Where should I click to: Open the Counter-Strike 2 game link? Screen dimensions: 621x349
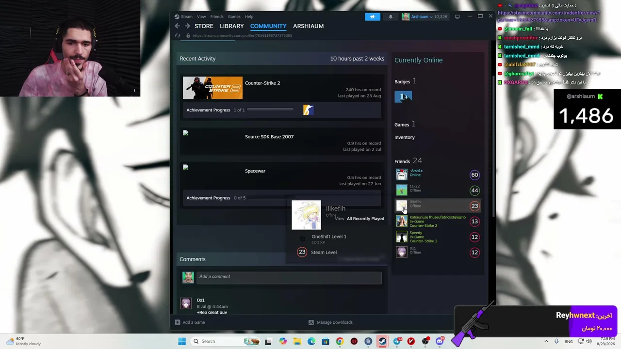[x=262, y=83]
